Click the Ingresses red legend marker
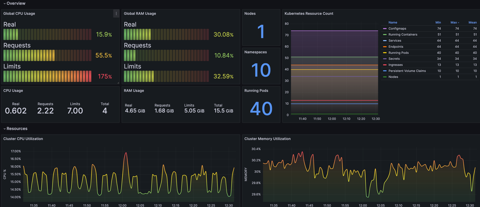480x207 pixels. 385,65
